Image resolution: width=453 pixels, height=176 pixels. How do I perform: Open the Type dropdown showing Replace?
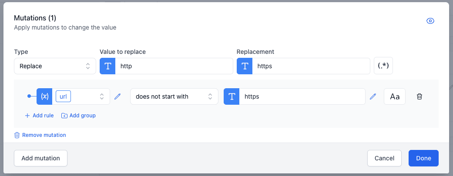55,66
